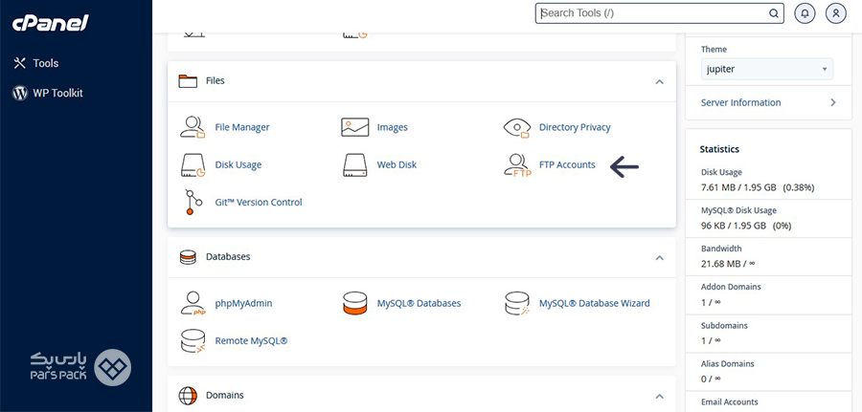Click the Email Accounts statistic label

click(729, 401)
